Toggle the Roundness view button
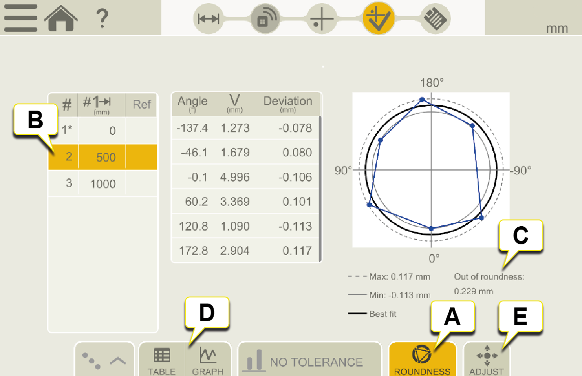 click(422, 360)
